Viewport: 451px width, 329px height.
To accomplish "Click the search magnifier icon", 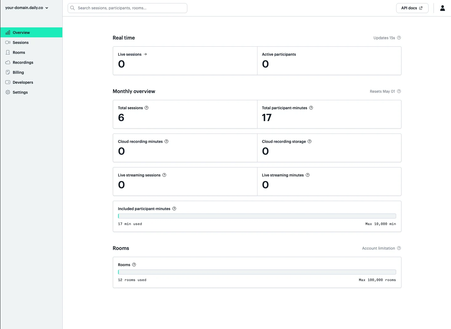I will pyautogui.click(x=73, y=8).
